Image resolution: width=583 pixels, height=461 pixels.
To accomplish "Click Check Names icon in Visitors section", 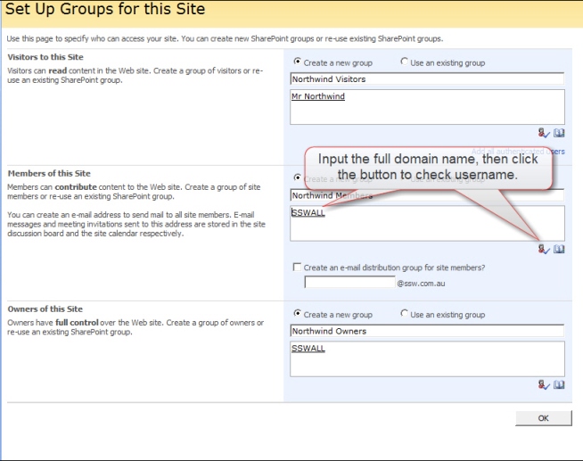I will 545,133.
